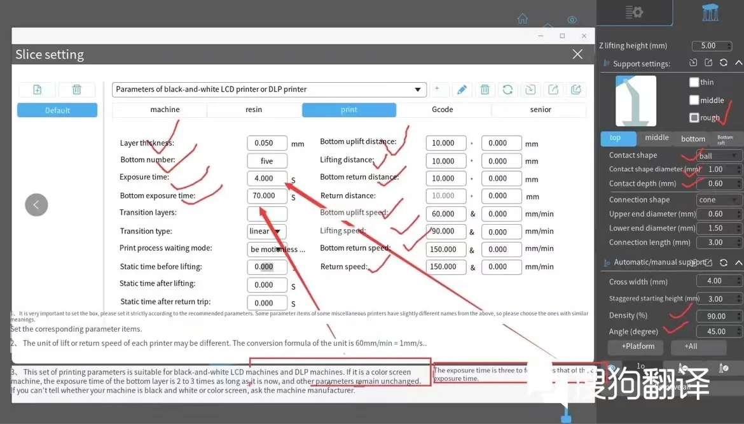Toggle the eye view icon in the viewport toolbar
The height and width of the screenshot is (424, 744).
572,20
